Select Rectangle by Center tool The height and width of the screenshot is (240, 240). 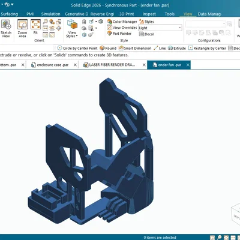coord(207,48)
